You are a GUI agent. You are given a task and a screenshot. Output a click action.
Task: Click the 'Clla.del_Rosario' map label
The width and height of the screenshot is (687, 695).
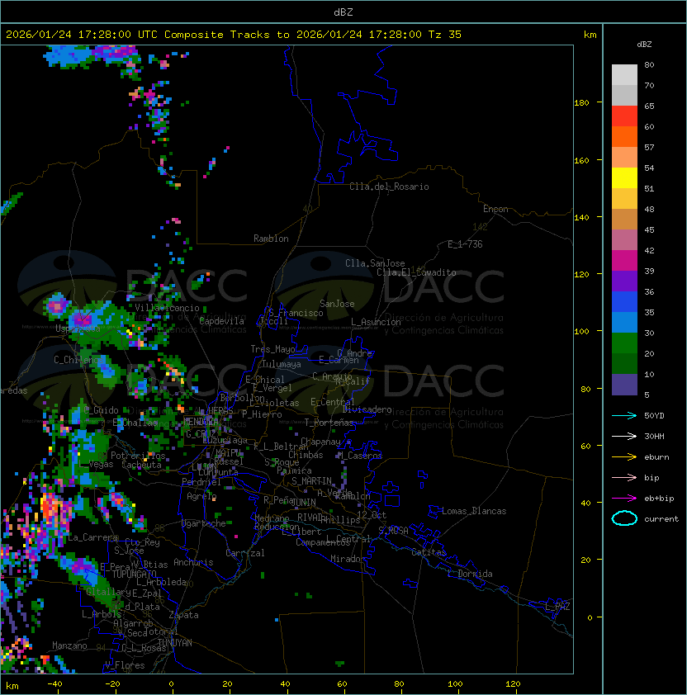[389, 187]
